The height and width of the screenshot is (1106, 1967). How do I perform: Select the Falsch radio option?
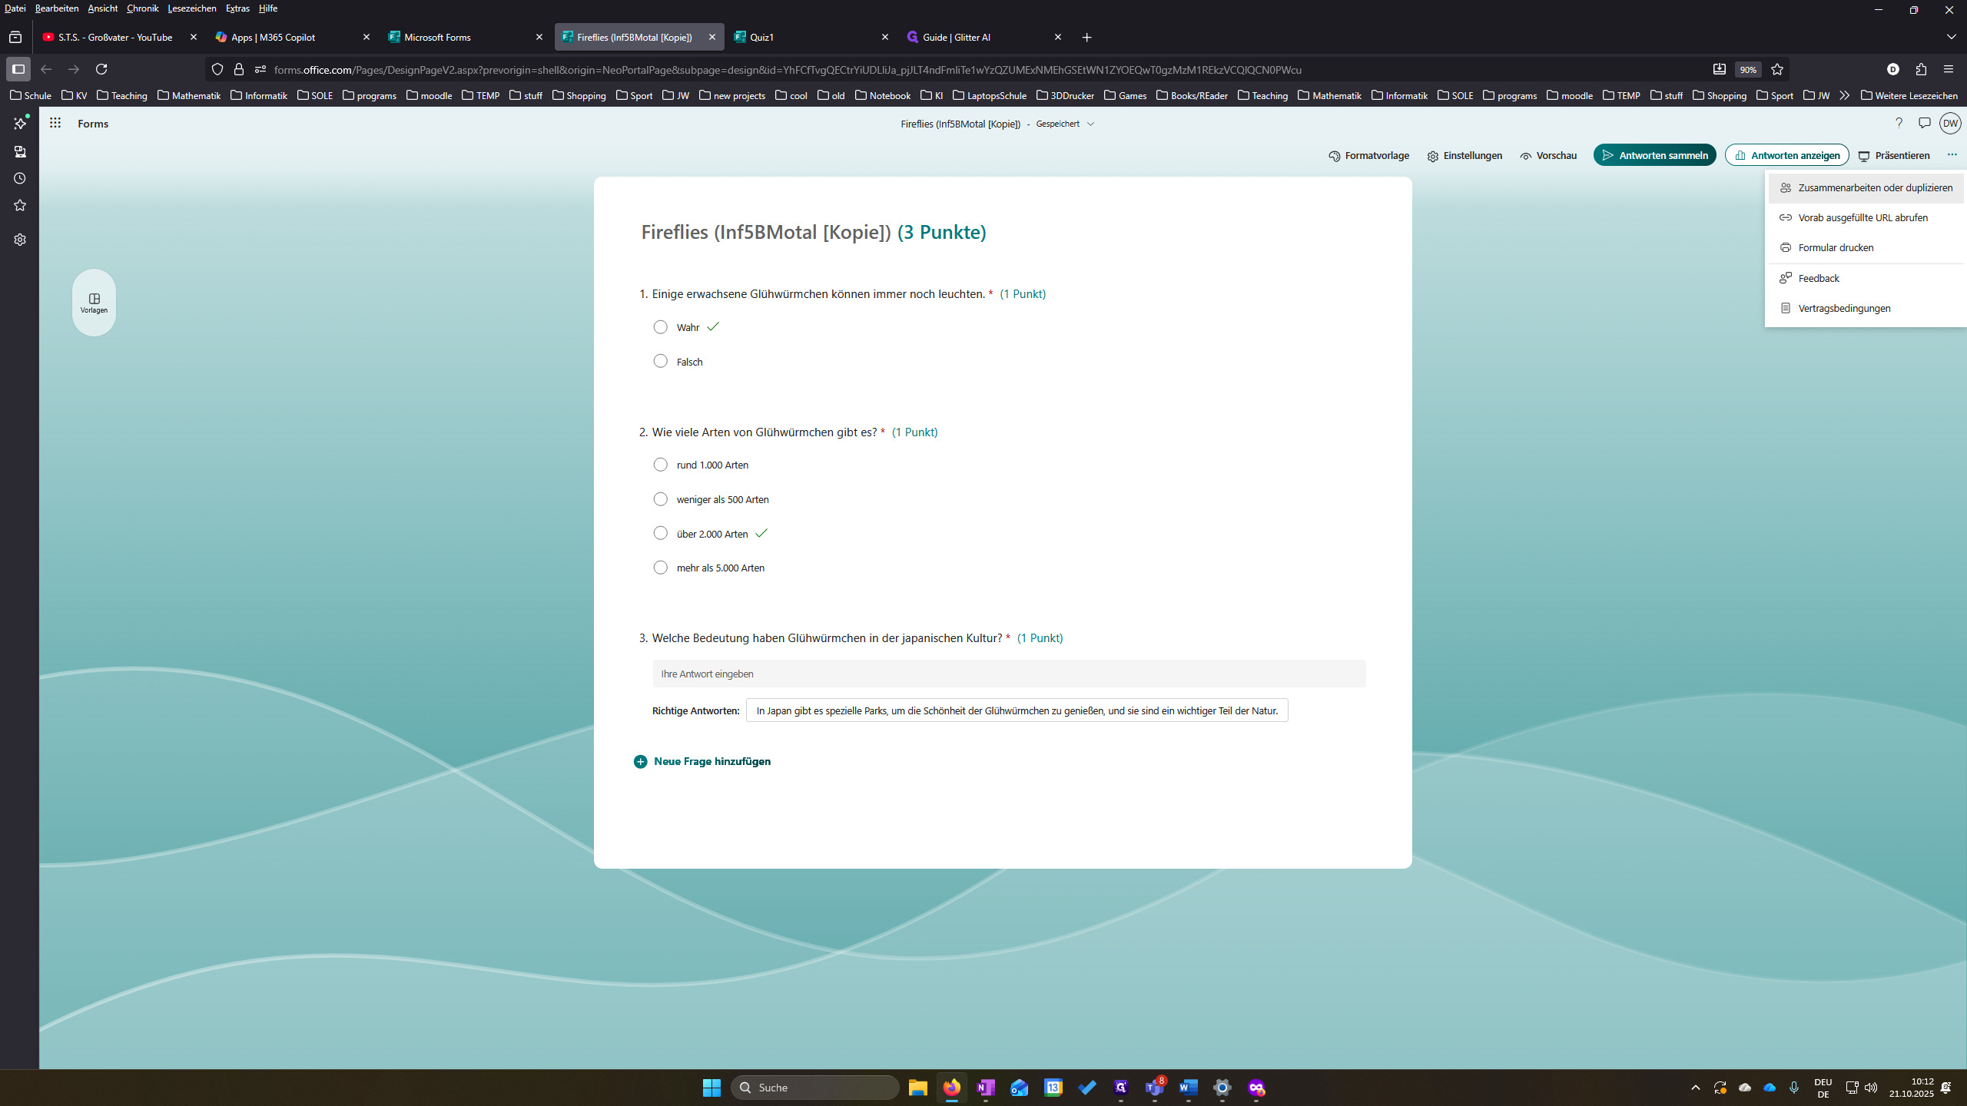click(660, 361)
